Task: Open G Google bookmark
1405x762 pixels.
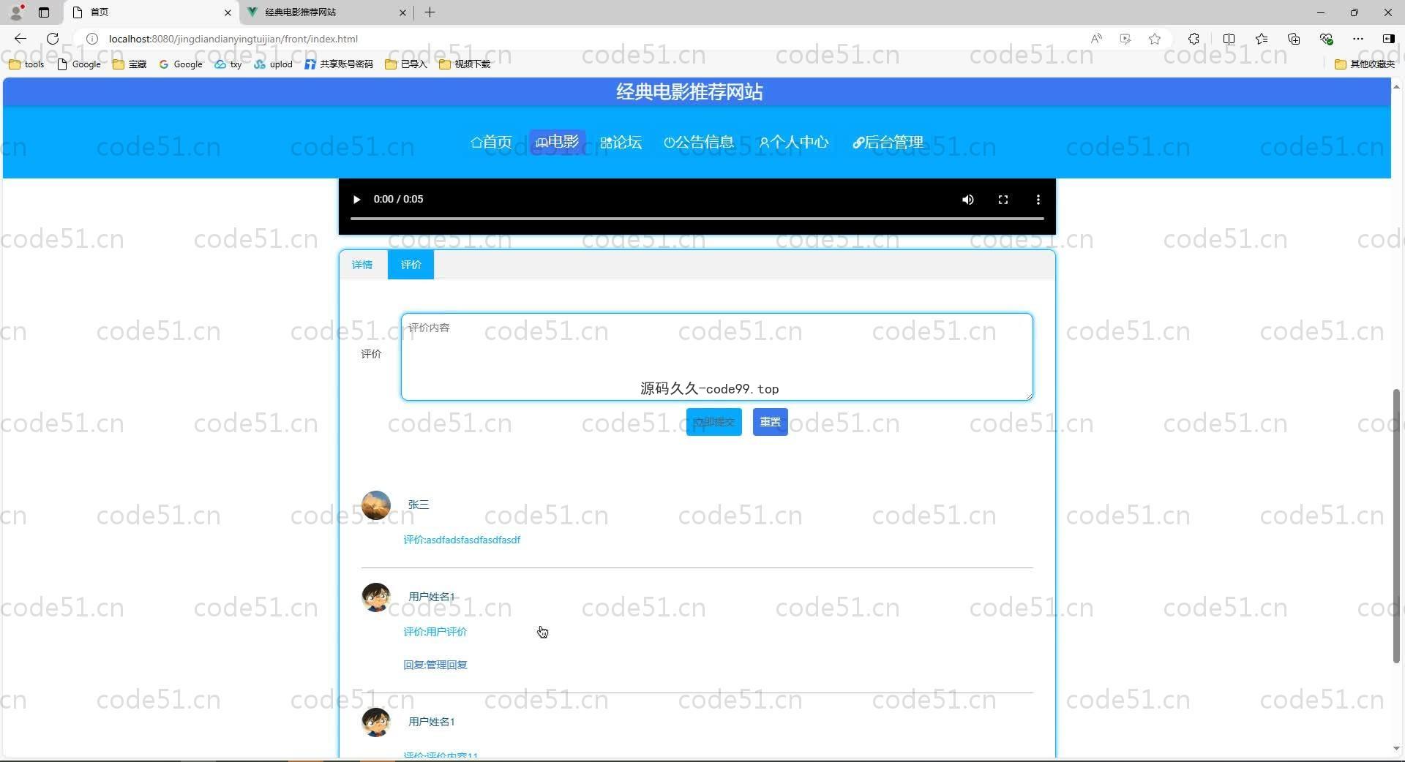Action: [x=181, y=64]
